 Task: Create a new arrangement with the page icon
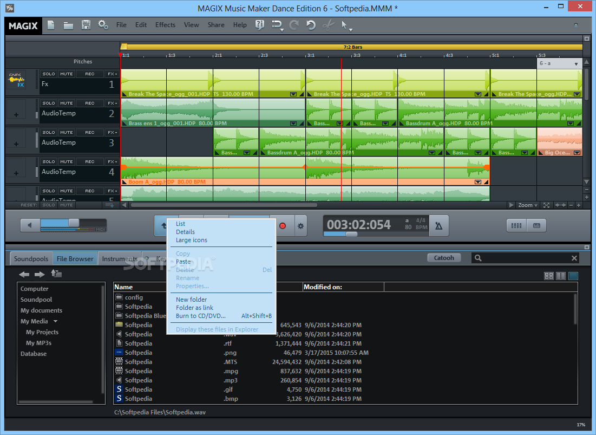click(50, 25)
